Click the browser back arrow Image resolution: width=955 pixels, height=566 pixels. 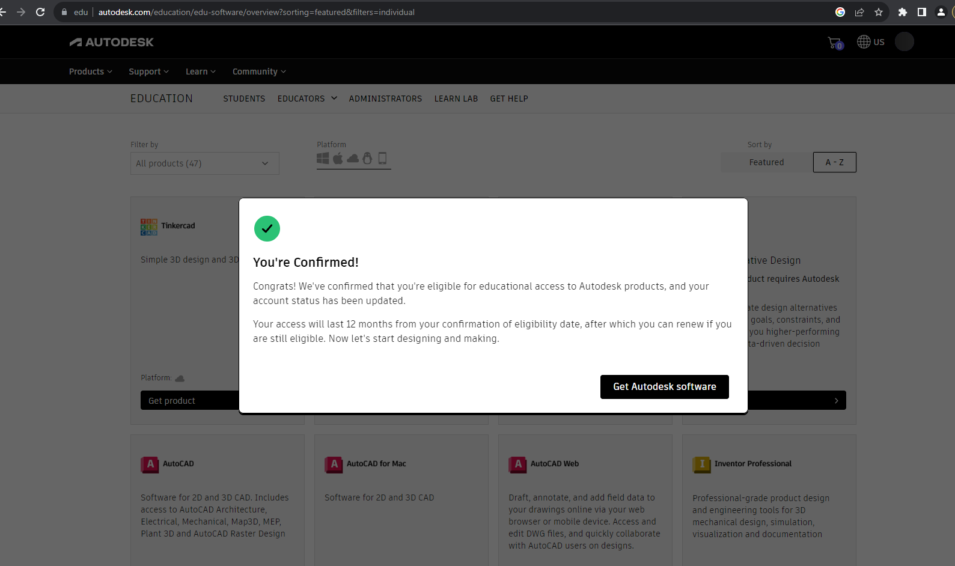3,12
